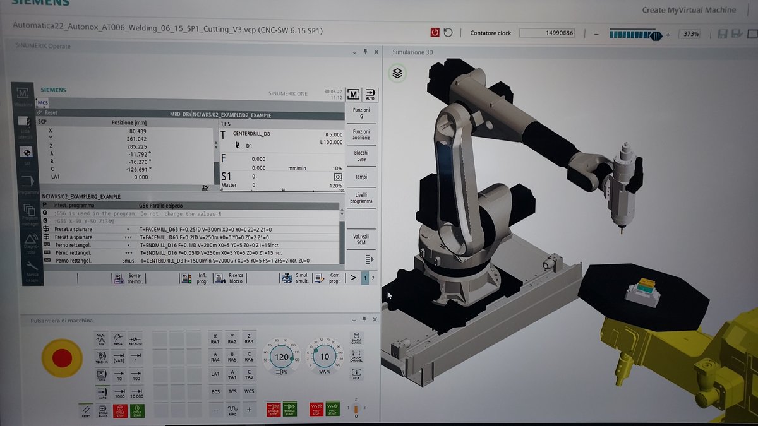Select the MCS tab in SINUMERIK Operate
The image size is (758, 426).
[42, 102]
